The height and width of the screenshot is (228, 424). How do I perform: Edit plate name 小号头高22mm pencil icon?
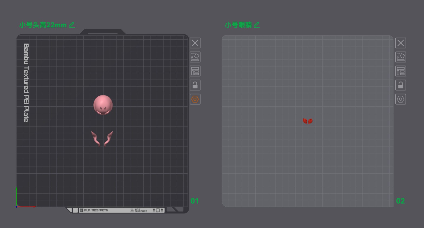[x=72, y=25]
